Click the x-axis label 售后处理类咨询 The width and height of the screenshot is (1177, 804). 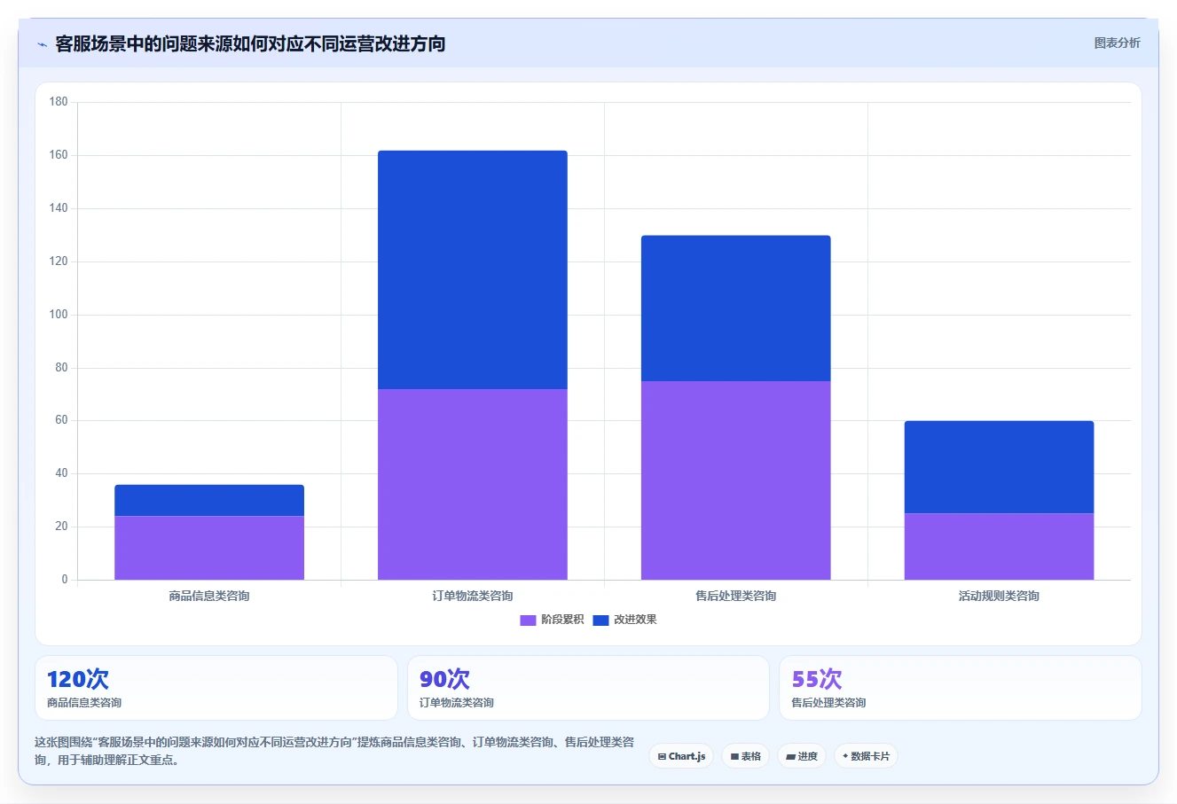tap(736, 596)
